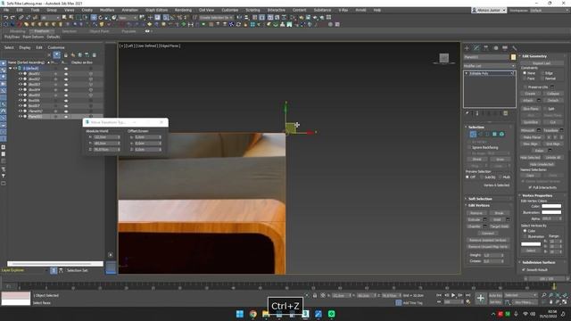Click the Editable Poly entry in modifier stack
The width and height of the screenshot is (571, 321).
click(x=489, y=73)
